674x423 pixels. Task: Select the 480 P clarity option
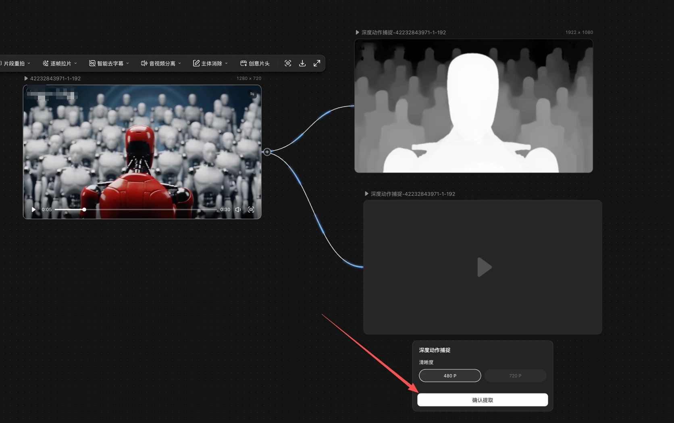point(450,375)
